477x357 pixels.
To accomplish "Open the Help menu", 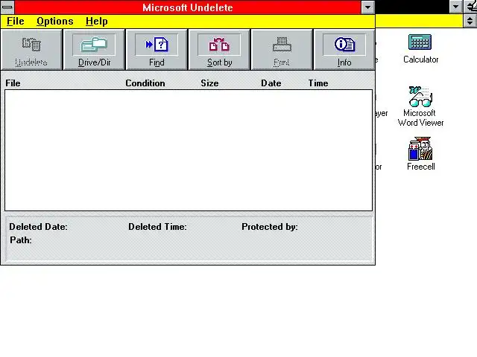I will (96, 22).
